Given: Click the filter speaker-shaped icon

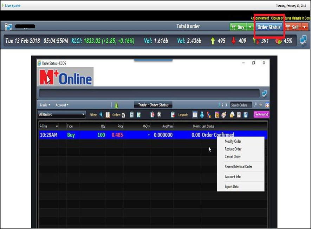Looking at the screenshot, I should pyautogui.click(x=101, y=115).
